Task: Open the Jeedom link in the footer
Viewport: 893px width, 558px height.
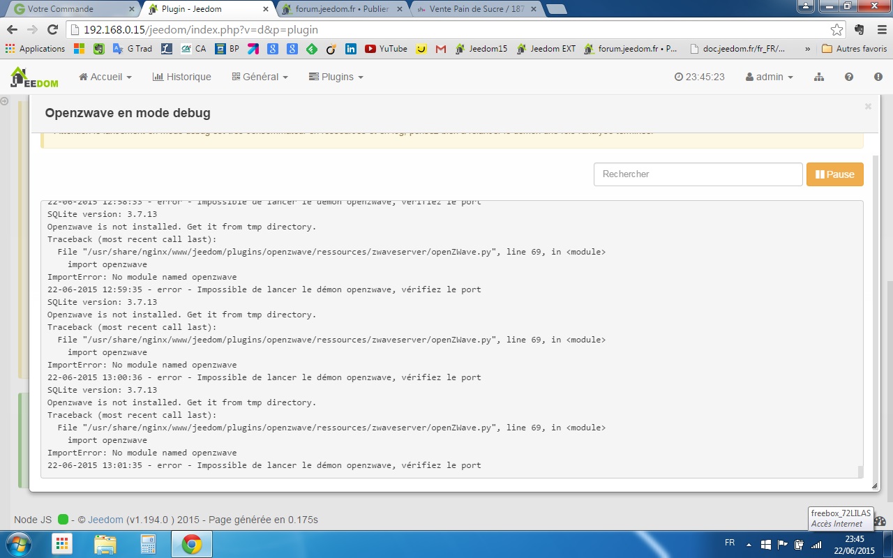Action: (105, 520)
